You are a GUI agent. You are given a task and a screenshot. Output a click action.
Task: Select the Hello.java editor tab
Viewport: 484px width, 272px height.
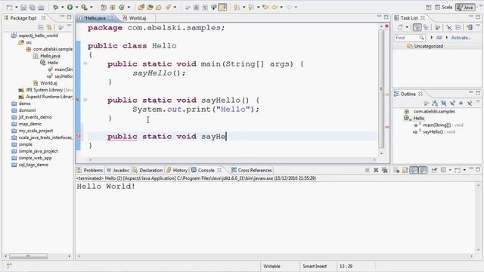tap(95, 18)
